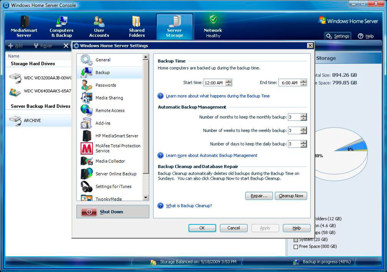Open the Media Sharing settings icon

86,98
